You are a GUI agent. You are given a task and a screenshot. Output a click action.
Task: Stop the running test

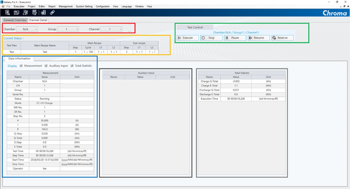tap(211, 38)
